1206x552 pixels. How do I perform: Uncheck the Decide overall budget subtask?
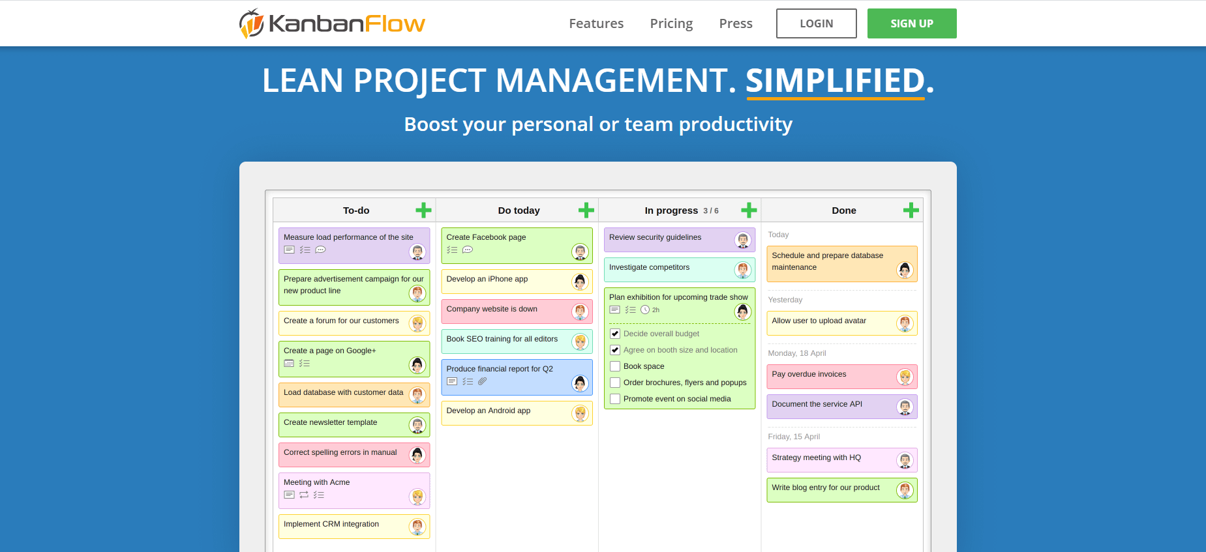point(615,334)
